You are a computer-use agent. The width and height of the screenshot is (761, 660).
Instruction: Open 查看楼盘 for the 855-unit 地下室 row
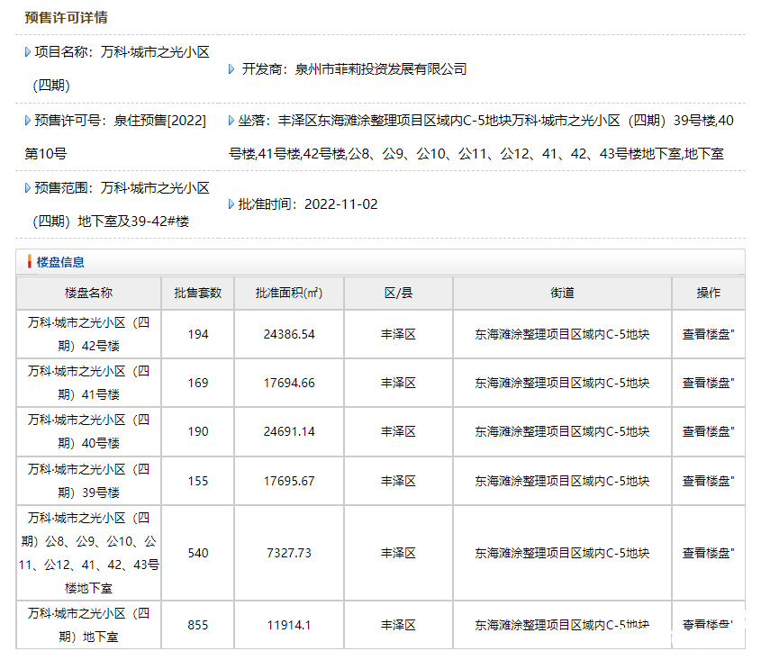tap(708, 625)
